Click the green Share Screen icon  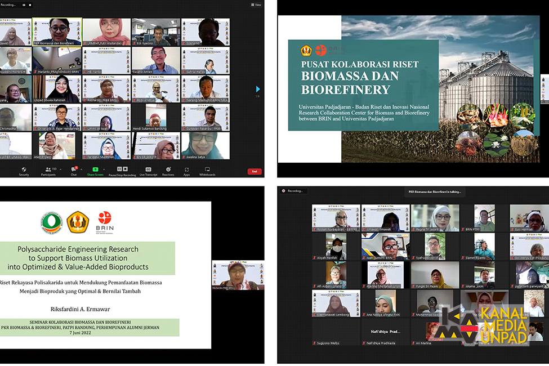(95, 169)
